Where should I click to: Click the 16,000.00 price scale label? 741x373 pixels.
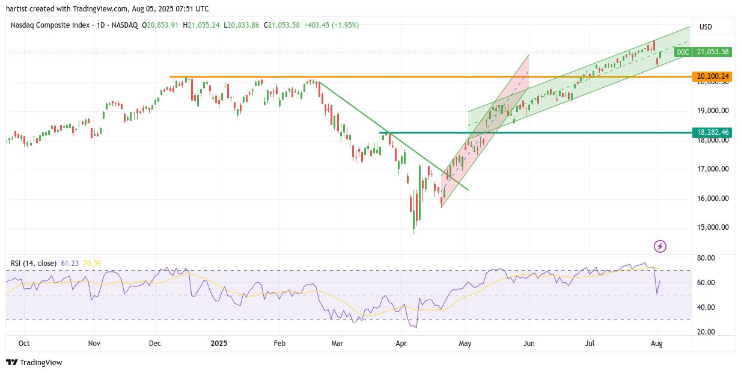tap(713, 199)
